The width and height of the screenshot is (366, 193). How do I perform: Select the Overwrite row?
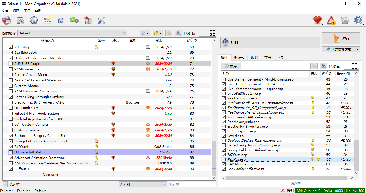(107, 174)
